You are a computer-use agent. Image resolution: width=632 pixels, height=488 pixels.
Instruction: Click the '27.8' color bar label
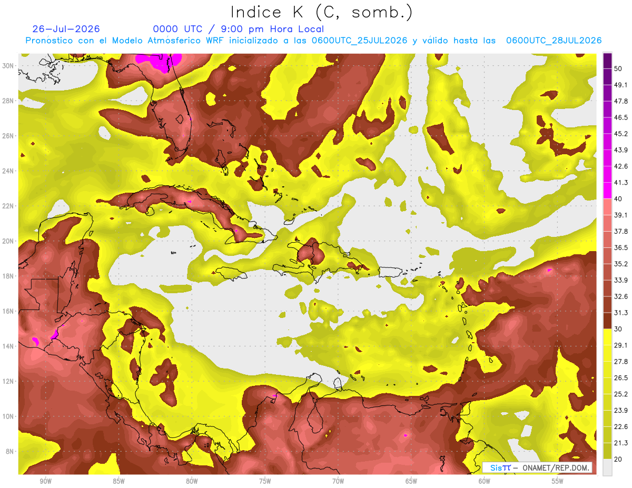(621, 361)
